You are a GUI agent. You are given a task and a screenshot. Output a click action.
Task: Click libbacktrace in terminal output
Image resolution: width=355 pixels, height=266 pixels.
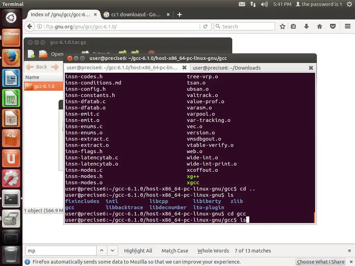coord(124,207)
